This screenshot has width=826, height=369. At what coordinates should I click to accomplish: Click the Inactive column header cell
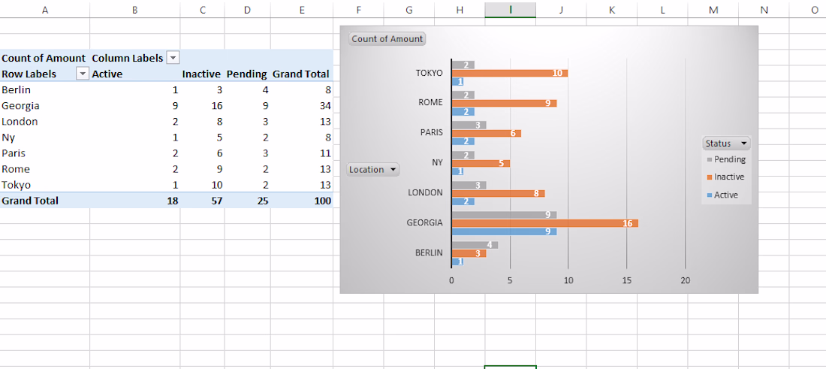pos(202,74)
